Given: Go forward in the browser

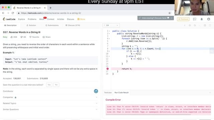Looking at the screenshot, I should [x=8, y=13].
